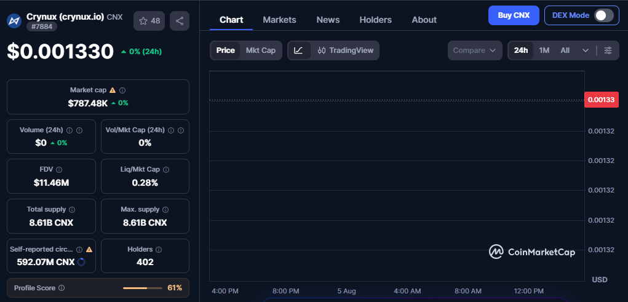This screenshot has height=302, width=628.
Task: Switch to the News tab
Action: pos(328,20)
